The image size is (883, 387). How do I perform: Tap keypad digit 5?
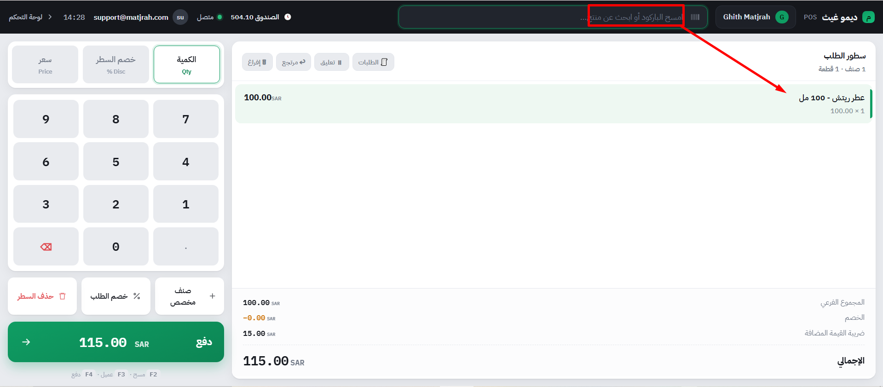[x=116, y=162]
